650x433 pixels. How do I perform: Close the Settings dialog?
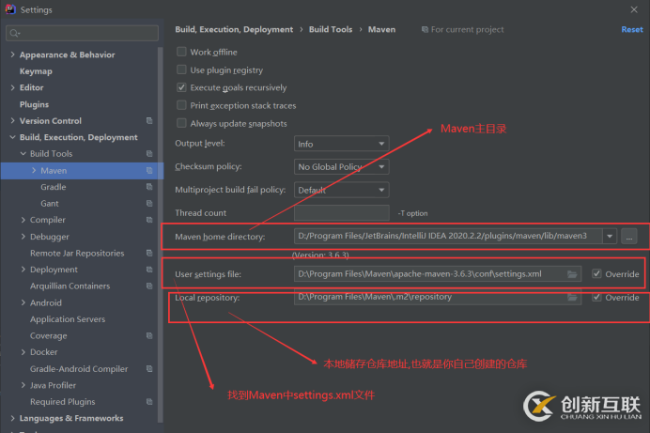tap(634, 9)
